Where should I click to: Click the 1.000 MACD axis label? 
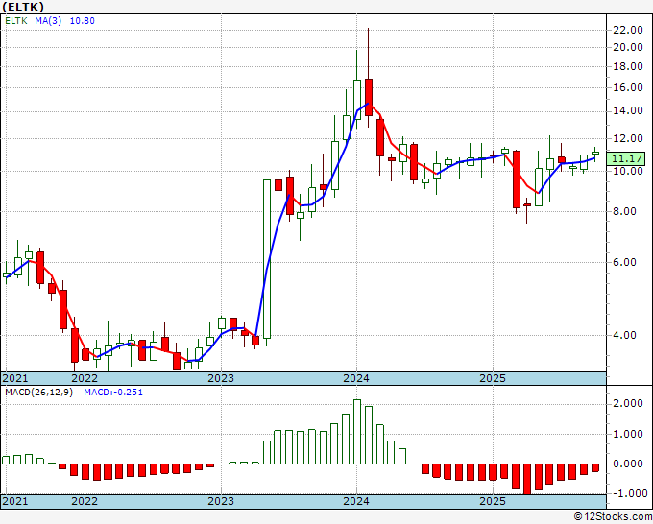click(628, 434)
